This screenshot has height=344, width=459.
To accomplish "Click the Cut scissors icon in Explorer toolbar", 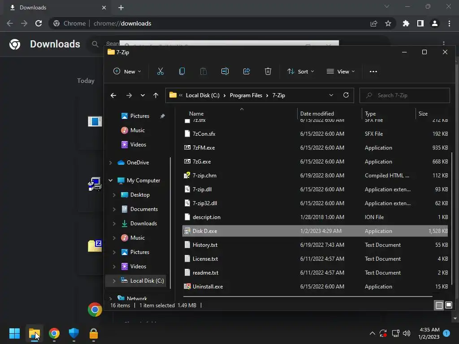I will point(160,71).
